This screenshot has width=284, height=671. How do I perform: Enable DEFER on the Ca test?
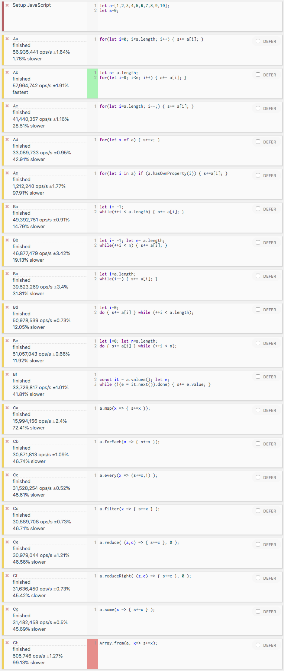(258, 410)
